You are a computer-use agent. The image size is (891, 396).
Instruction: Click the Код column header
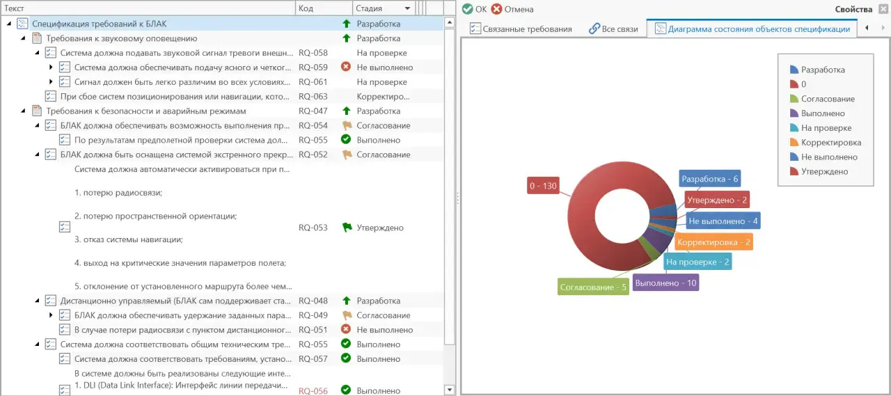tap(324, 8)
